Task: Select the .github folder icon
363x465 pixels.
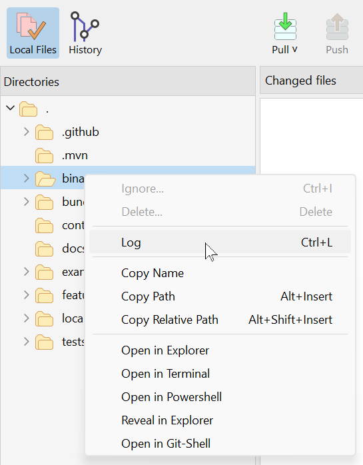Action: pos(44,133)
